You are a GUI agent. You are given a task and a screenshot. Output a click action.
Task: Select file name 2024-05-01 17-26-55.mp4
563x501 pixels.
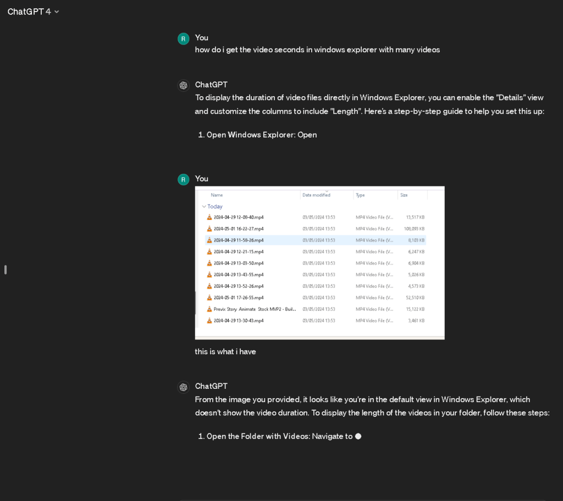[x=239, y=298]
